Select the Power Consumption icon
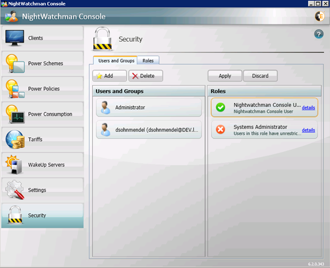This screenshot has width=330, height=268. [15, 114]
